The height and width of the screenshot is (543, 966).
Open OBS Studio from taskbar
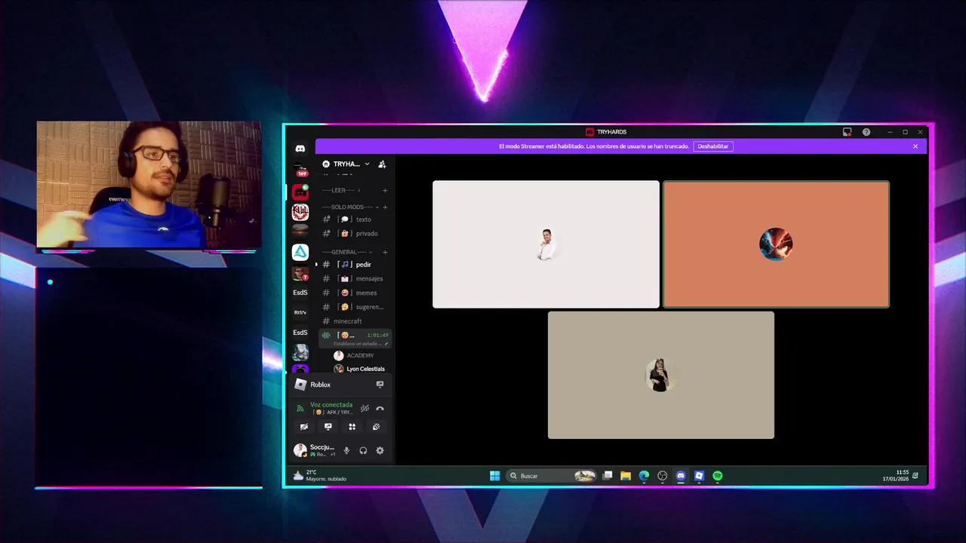(x=663, y=476)
